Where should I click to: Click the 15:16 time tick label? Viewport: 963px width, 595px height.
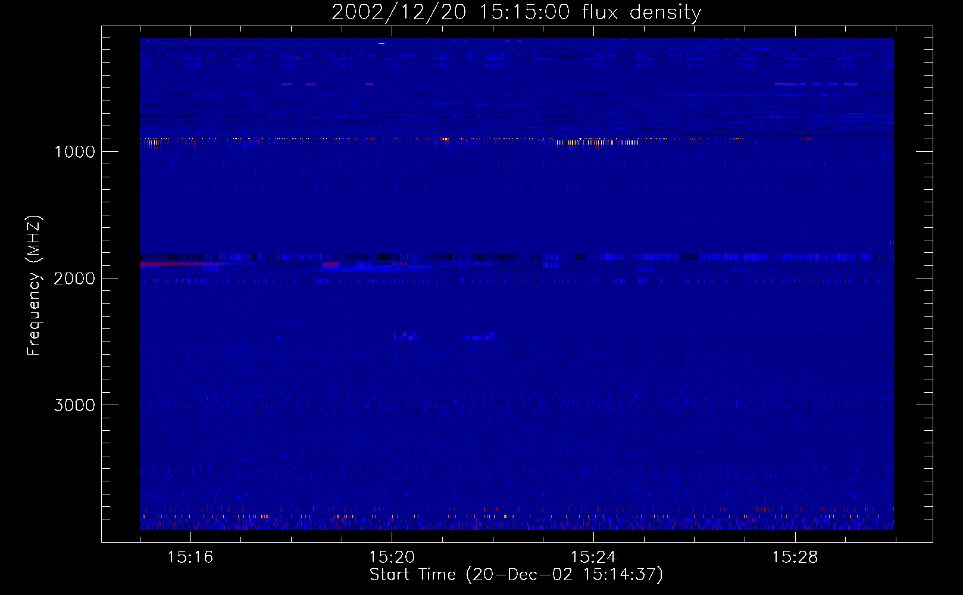coord(190,558)
